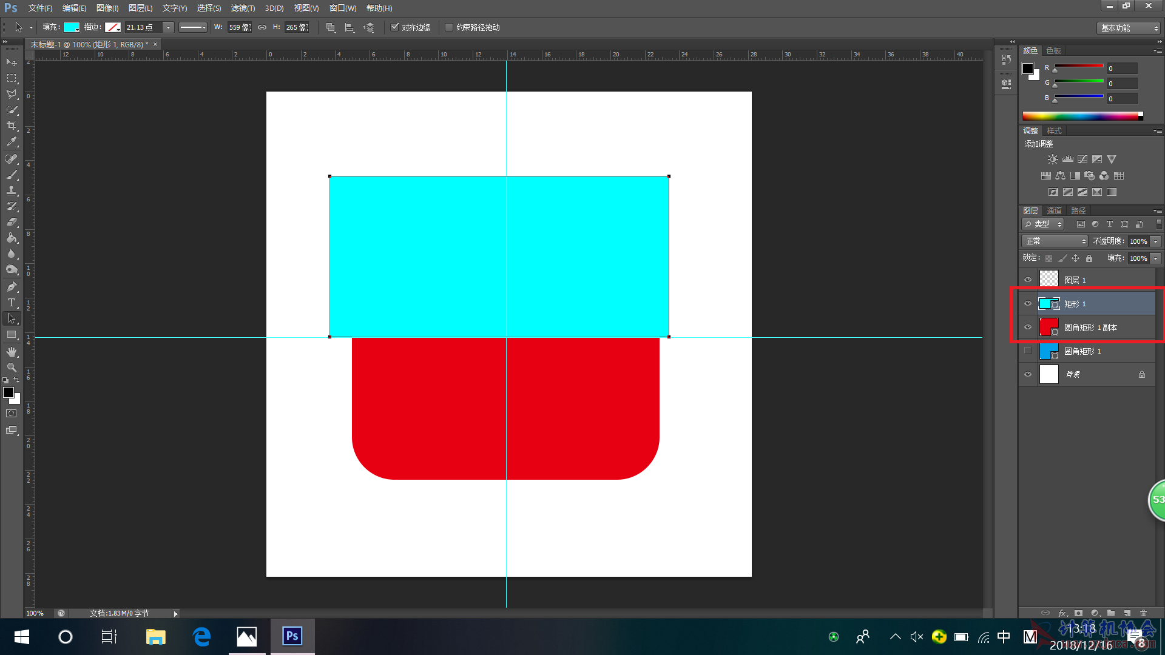
Task: Open the 窗口(W) menu
Action: coord(343,8)
